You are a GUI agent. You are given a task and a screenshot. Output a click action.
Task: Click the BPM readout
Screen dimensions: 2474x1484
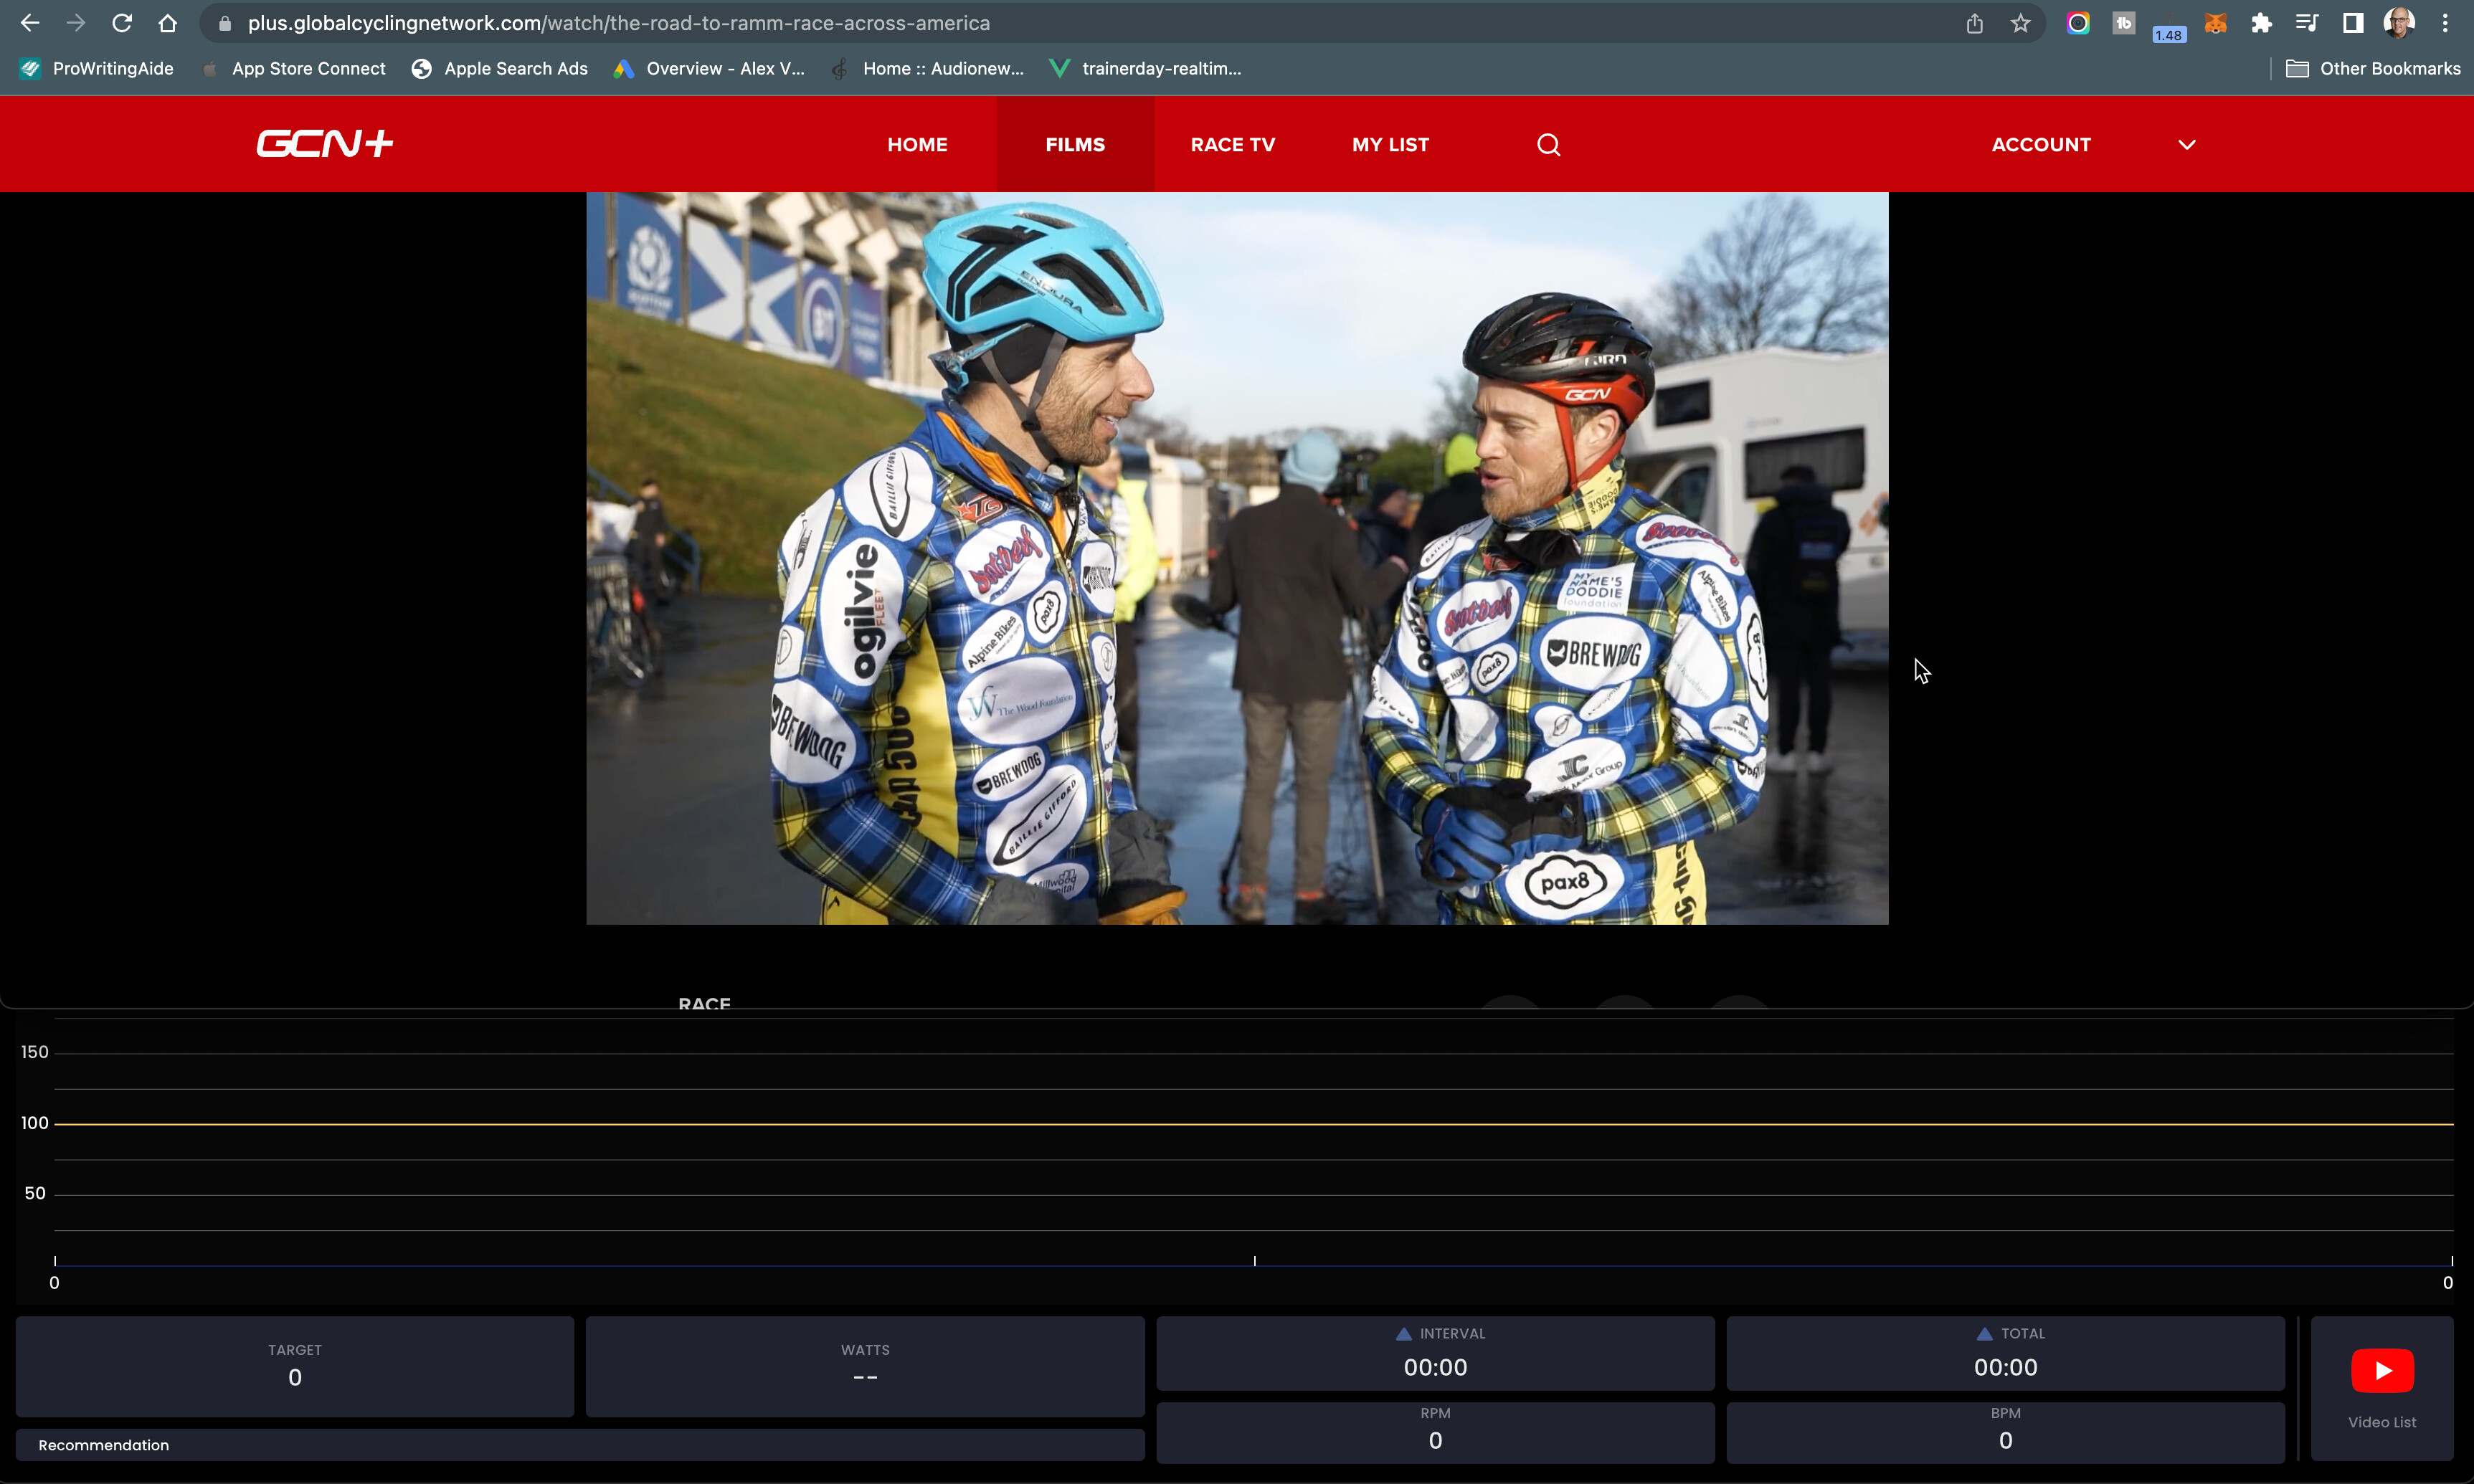pos(2005,1432)
